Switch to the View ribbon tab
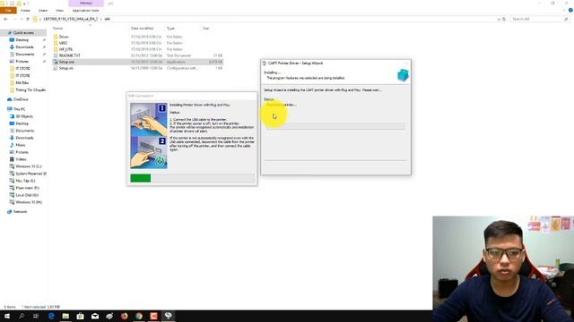Image resolution: width=574 pixels, height=322 pixels. click(x=59, y=11)
